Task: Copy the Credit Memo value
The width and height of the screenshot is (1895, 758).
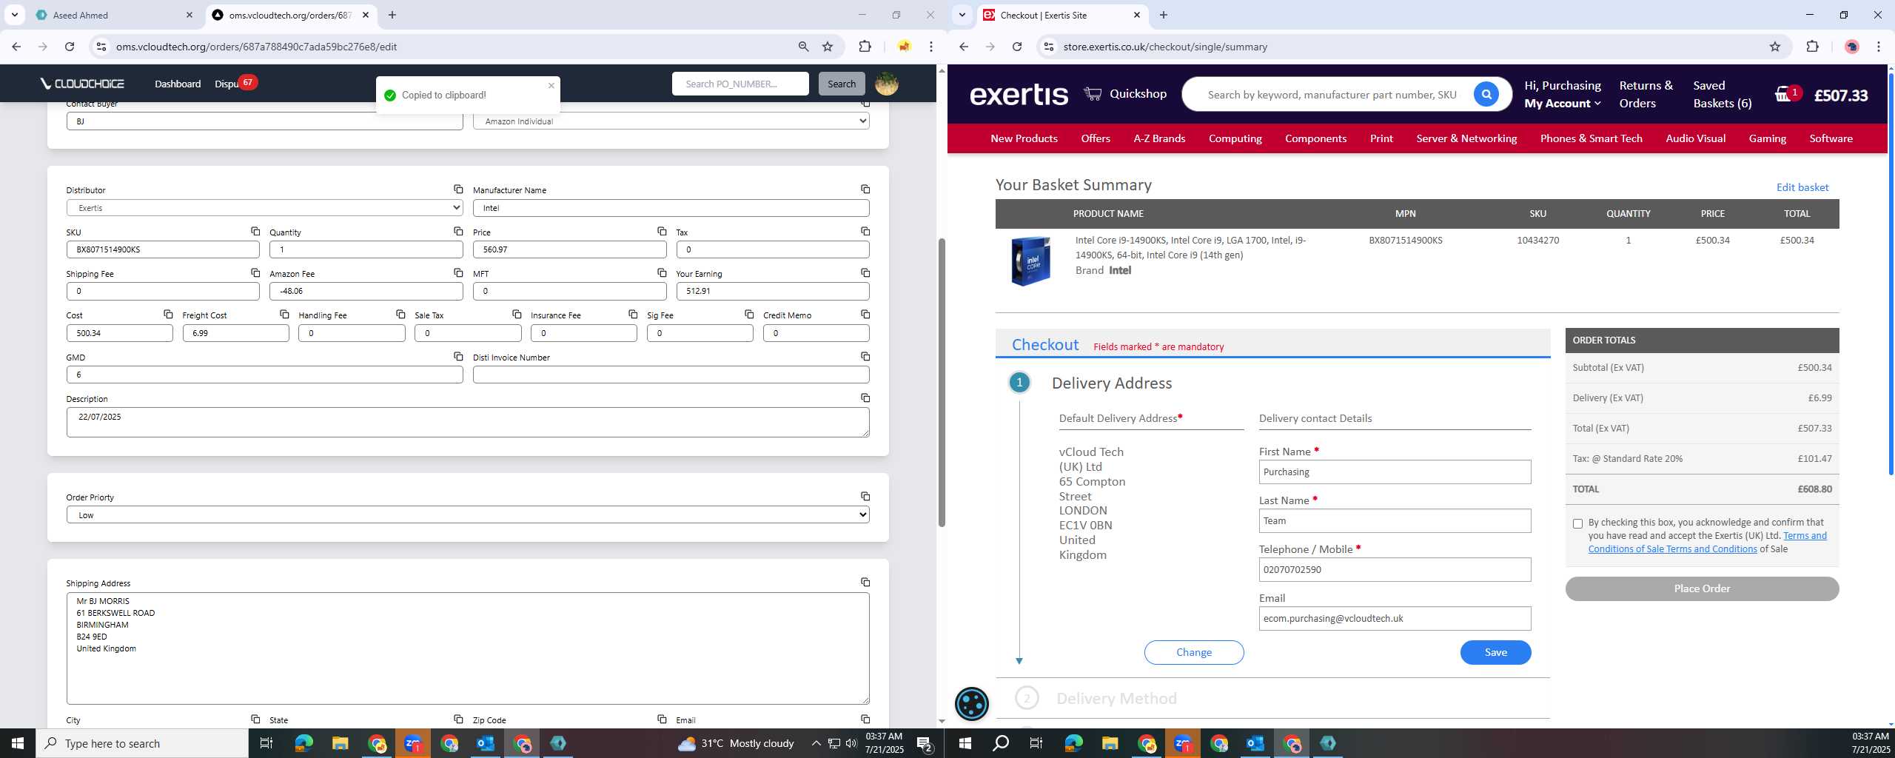Action: (865, 314)
